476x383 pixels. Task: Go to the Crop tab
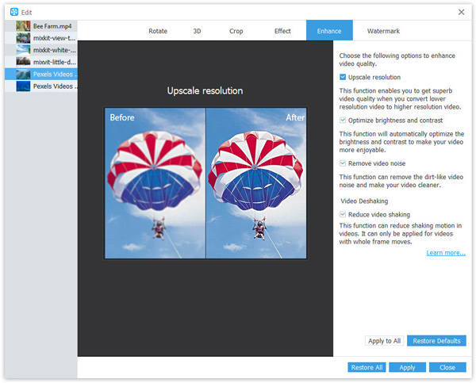pos(237,31)
